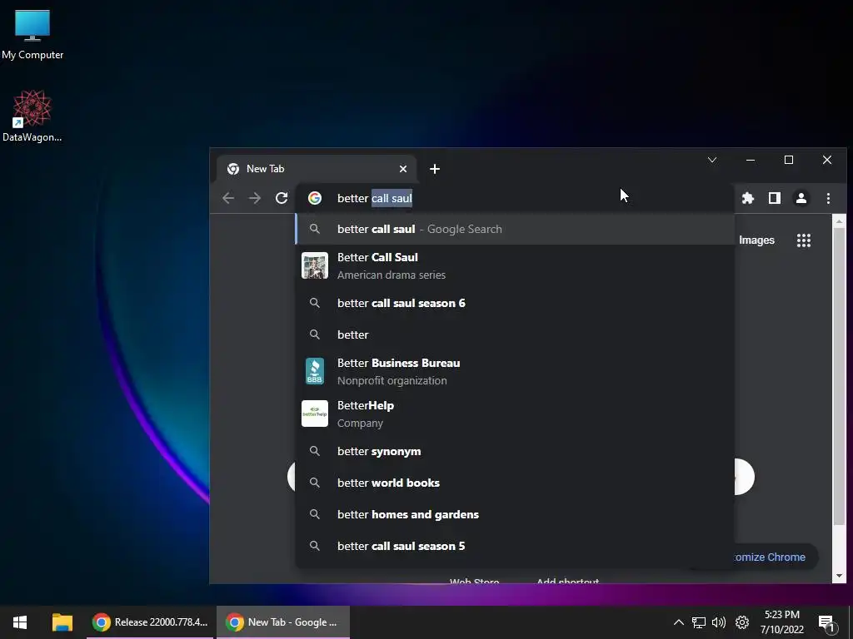The height and width of the screenshot is (639, 853).
Task: Click the Customize Chrome button
Action: pyautogui.click(x=769, y=557)
